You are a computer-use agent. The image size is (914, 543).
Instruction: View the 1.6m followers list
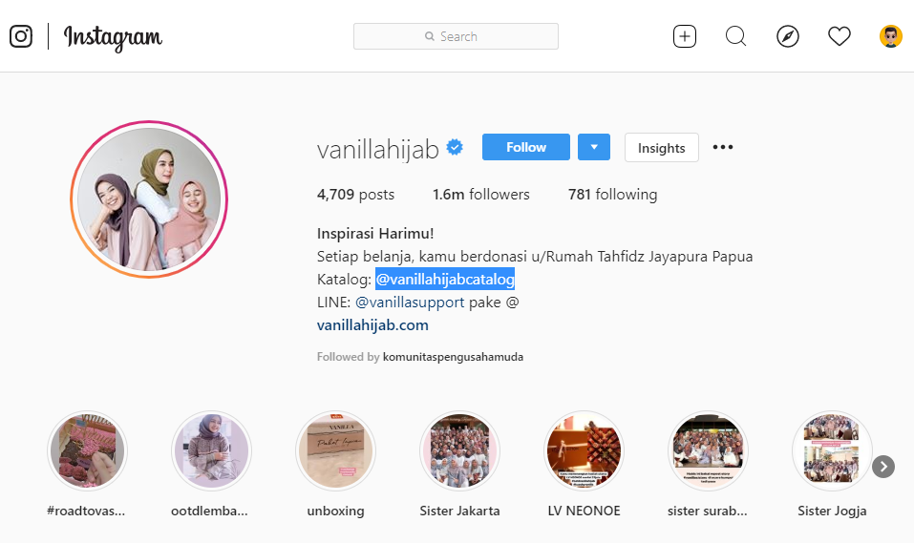pos(481,194)
